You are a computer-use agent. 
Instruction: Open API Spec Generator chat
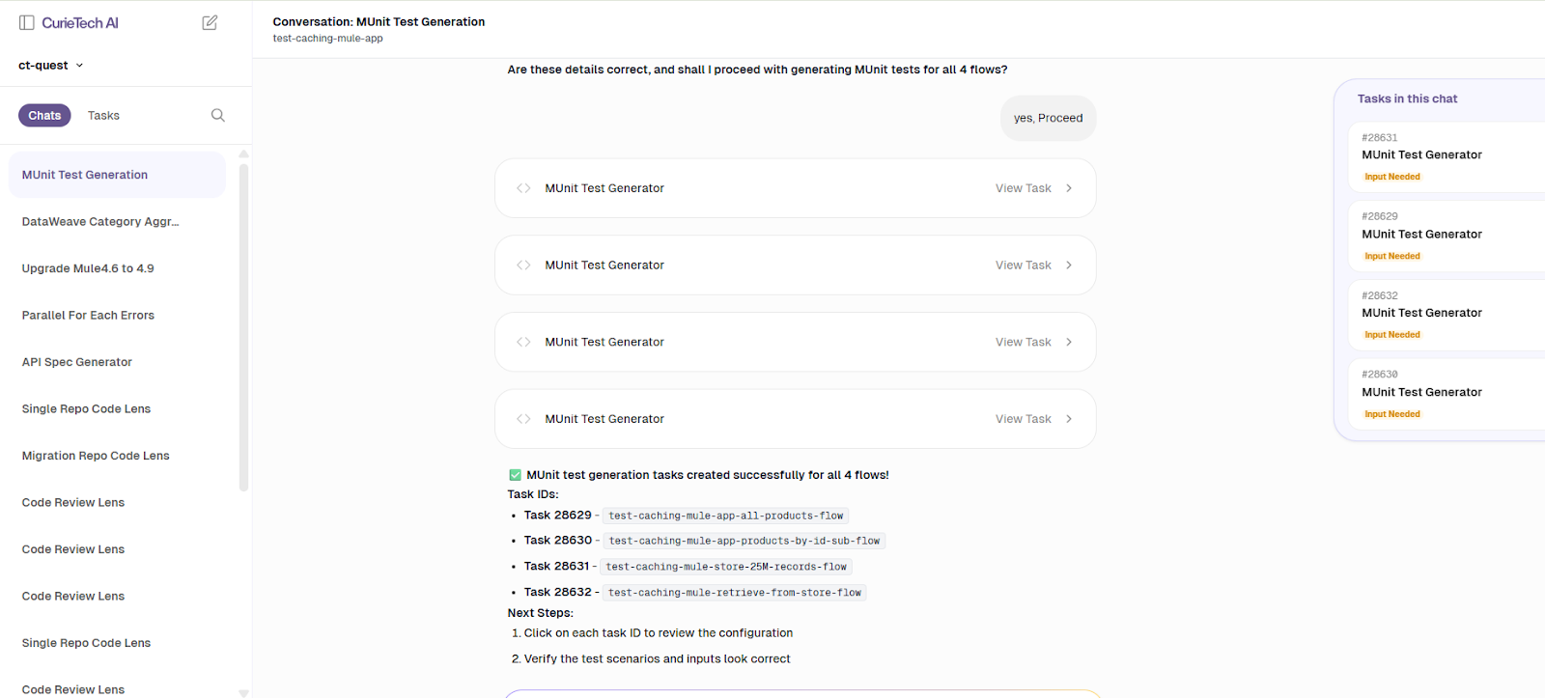click(x=117, y=362)
